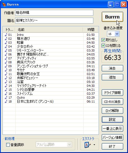Click the music note icon for track 18
Viewport: 128px width, 153px height.
coord(6,101)
